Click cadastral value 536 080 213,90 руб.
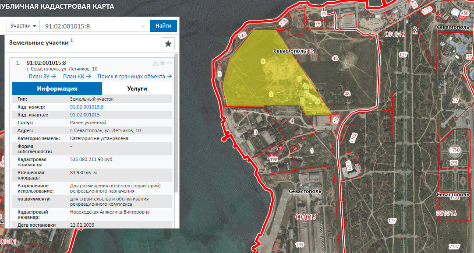This screenshot has height=253, width=474. [92, 159]
